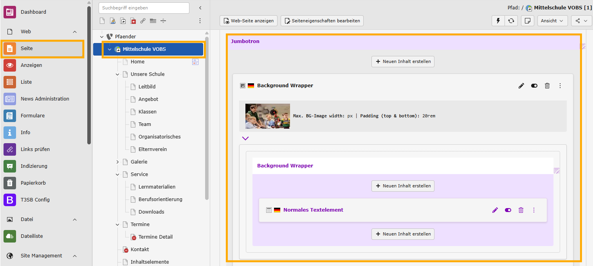Viewport: 593px width, 266px height.
Task: Open the Dashboard module icon
Action: tap(10, 12)
